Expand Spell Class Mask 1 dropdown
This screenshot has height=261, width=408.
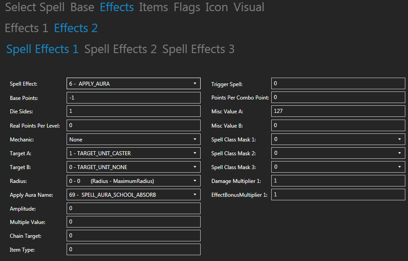(x=338, y=139)
